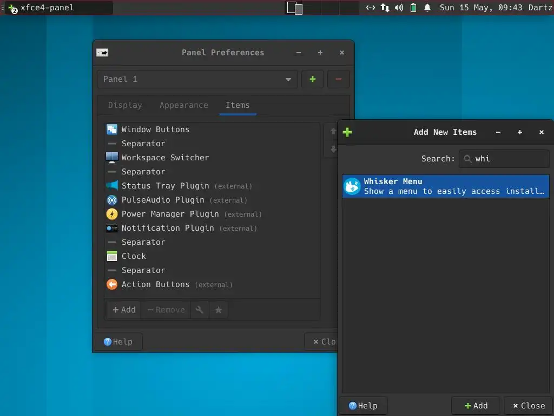Click the up-down transfer arrows tray icon
The image size is (554, 416).
385,8
